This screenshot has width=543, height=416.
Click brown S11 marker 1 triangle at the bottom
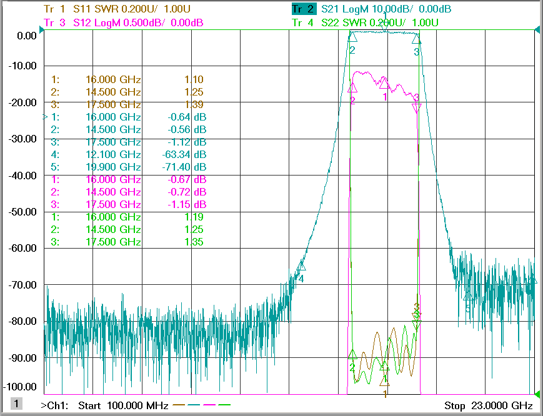(x=384, y=382)
